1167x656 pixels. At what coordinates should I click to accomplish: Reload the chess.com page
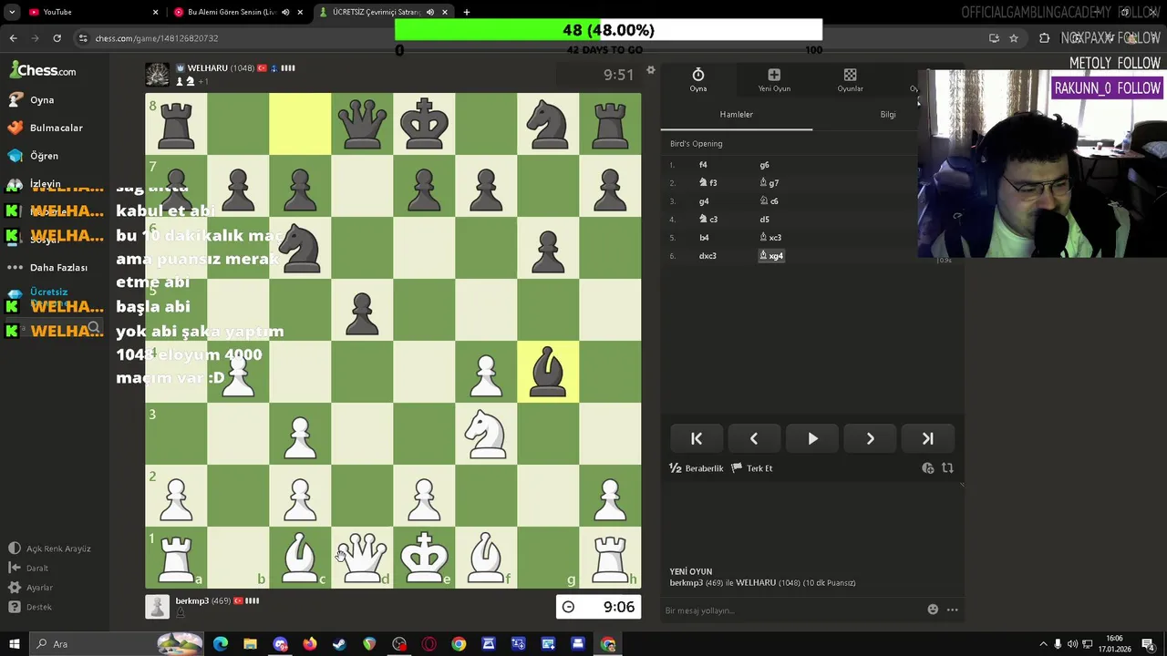click(57, 38)
